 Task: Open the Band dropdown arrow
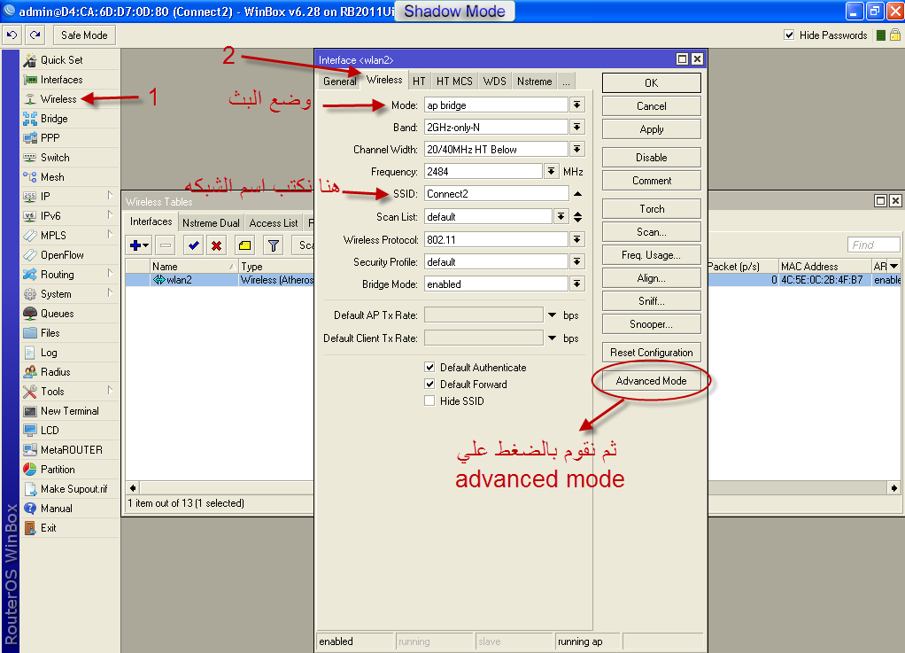pyautogui.click(x=577, y=127)
